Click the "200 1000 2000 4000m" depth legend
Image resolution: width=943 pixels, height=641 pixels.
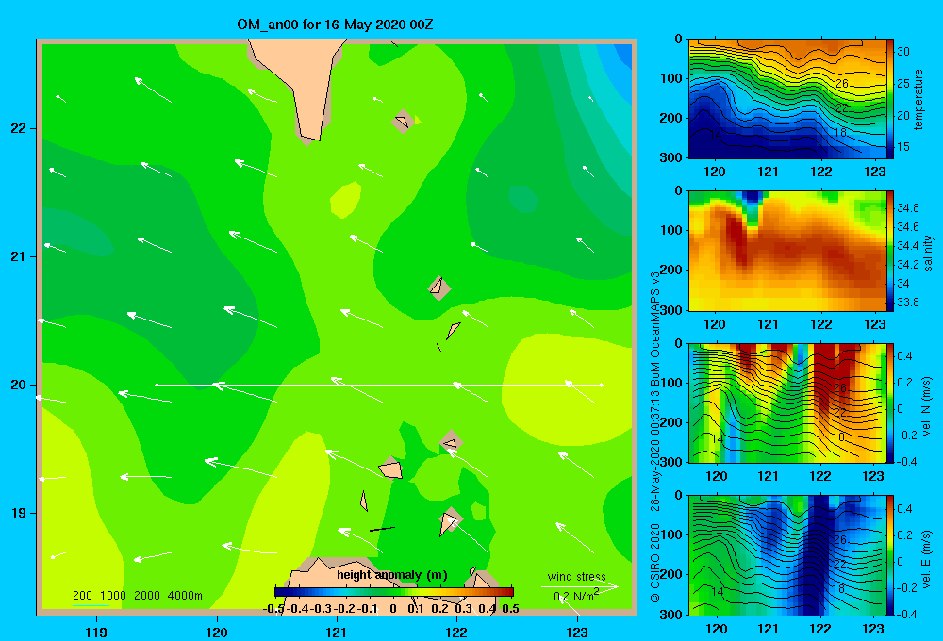click(x=137, y=596)
